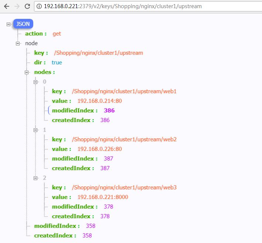Click the 'value :' label of web2
This screenshot has height=243, width=262.
coord(61,149)
